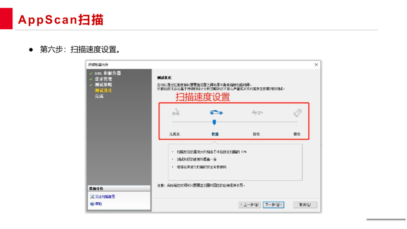Click the help question mark icon

pyautogui.click(x=92, y=204)
